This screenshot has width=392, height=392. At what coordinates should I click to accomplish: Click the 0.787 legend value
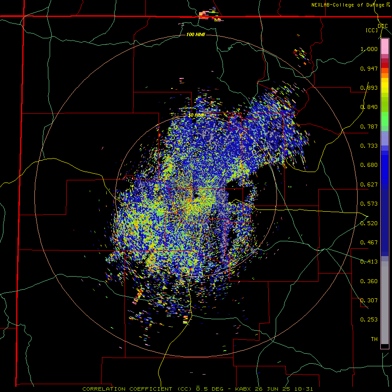click(x=369, y=126)
